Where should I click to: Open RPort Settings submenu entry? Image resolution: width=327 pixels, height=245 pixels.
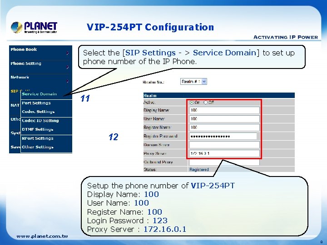point(38,138)
